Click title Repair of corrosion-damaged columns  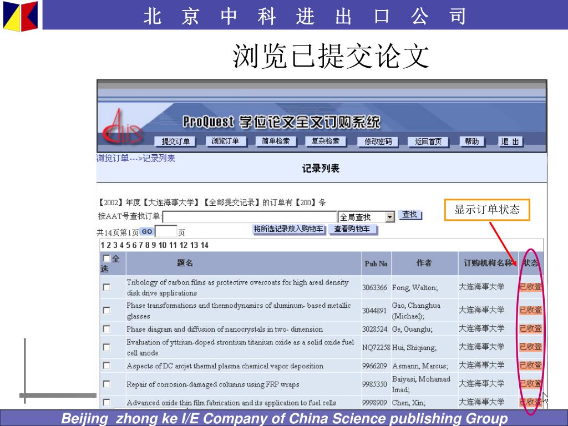coord(213,384)
